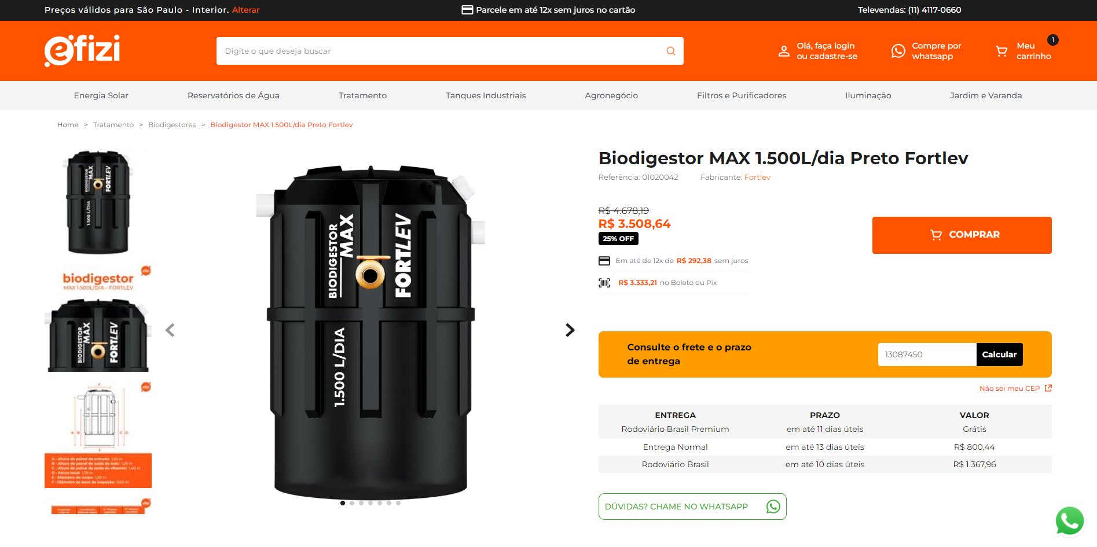Click the DÚVIDAS? CHAME NO WHATSAPP button
Image resolution: width=1097 pixels, height=547 pixels.
pyautogui.click(x=692, y=507)
